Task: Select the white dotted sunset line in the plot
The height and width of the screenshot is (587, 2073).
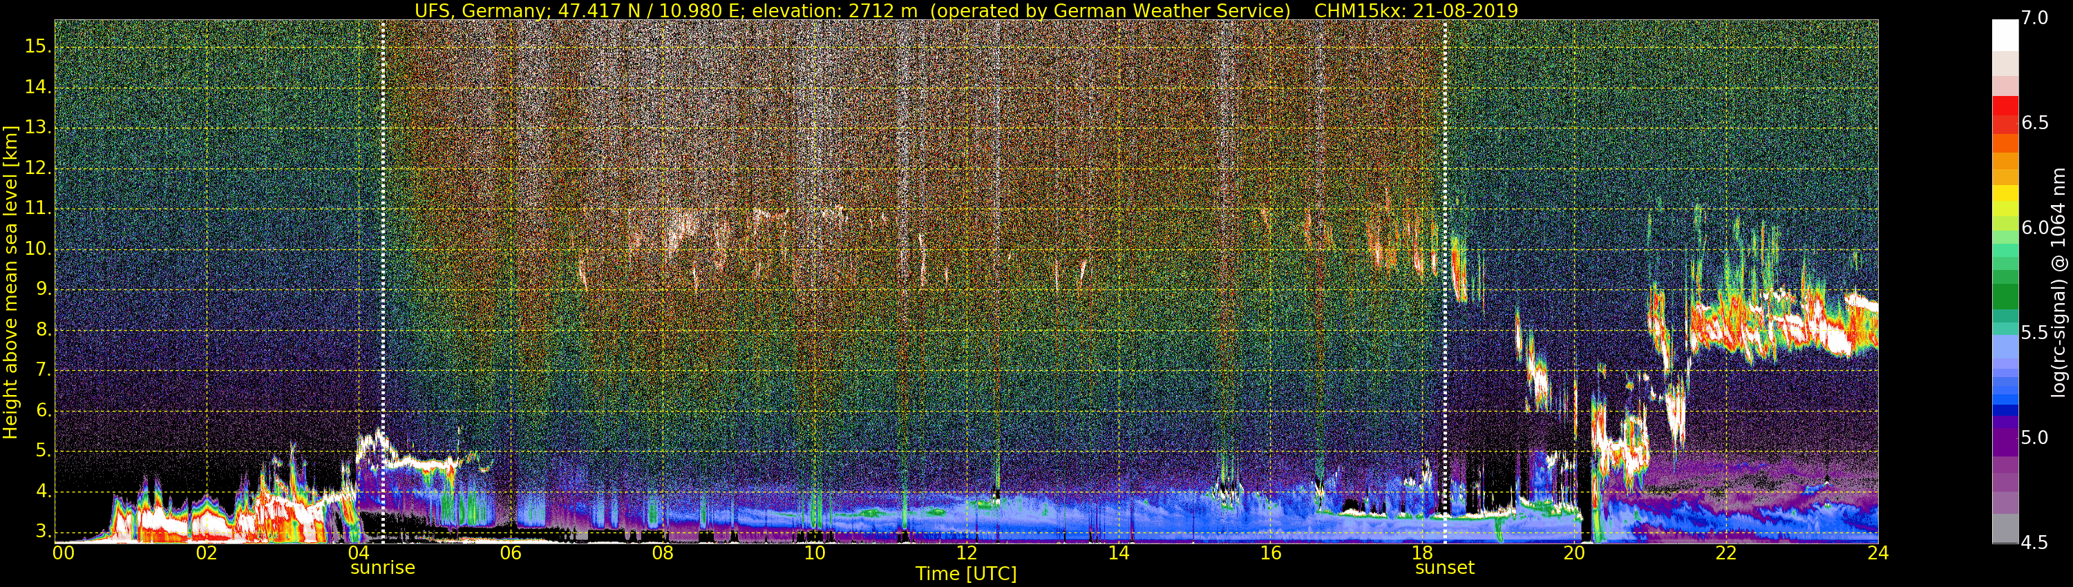Action: click(x=1446, y=282)
